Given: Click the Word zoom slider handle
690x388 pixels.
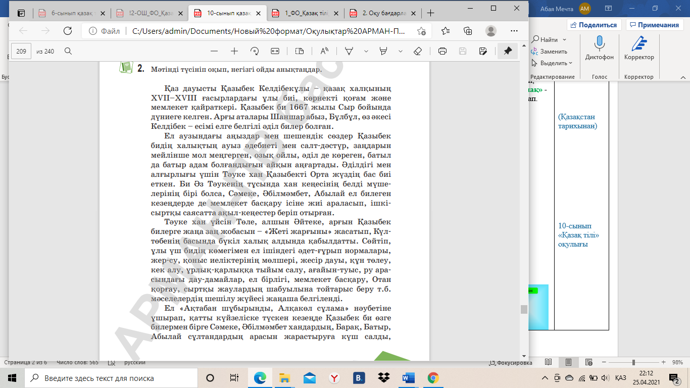Looking at the screenshot, I should point(633,363).
